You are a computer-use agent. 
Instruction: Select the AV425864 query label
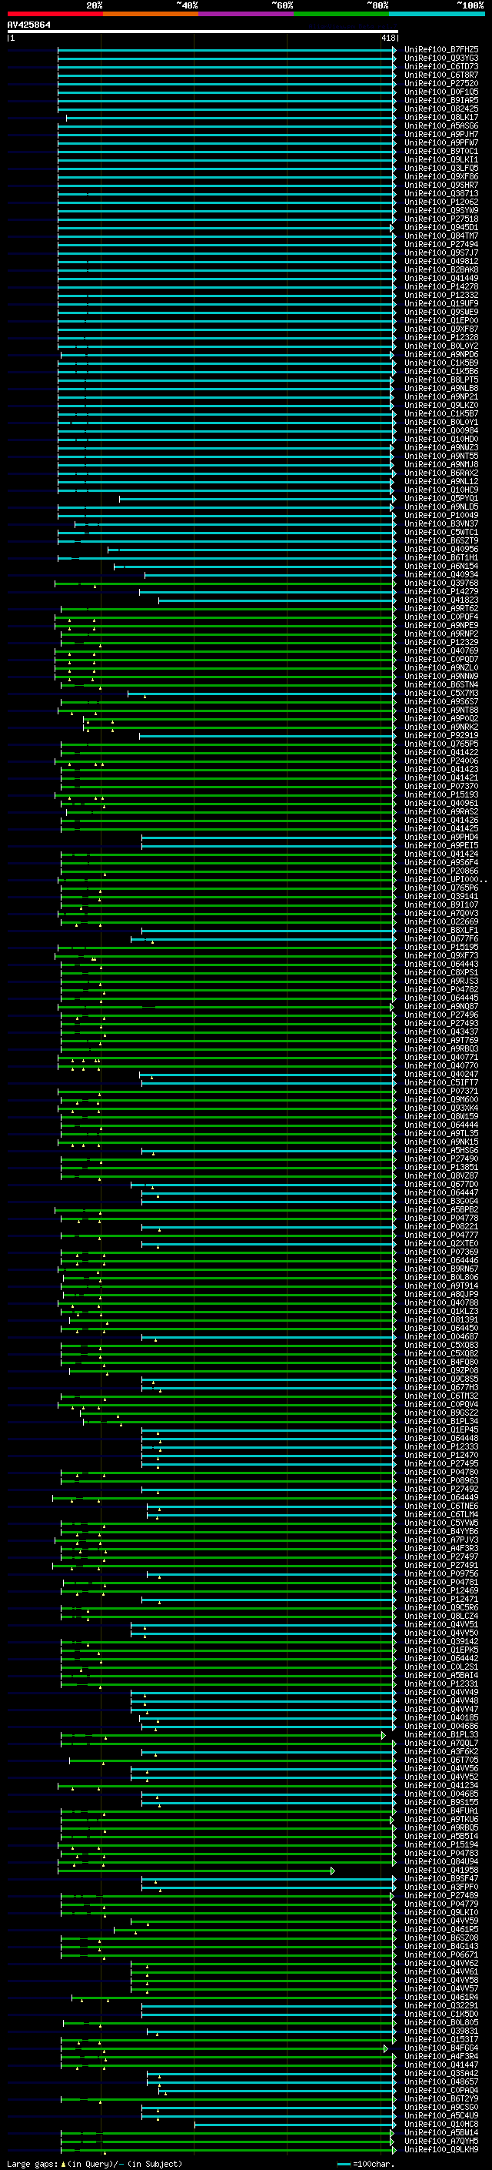28,25
